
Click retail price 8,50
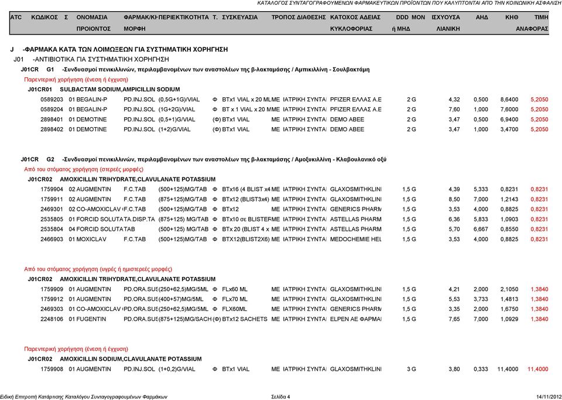tap(454, 199)
